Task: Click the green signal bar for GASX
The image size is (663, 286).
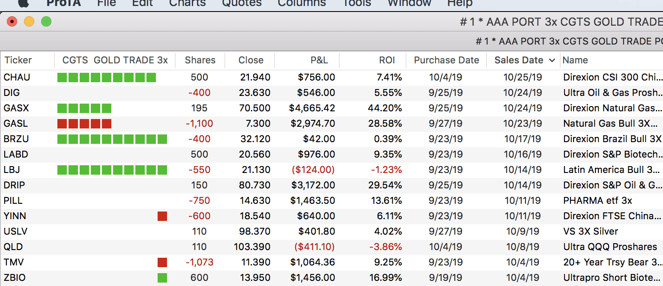Action: [84, 108]
